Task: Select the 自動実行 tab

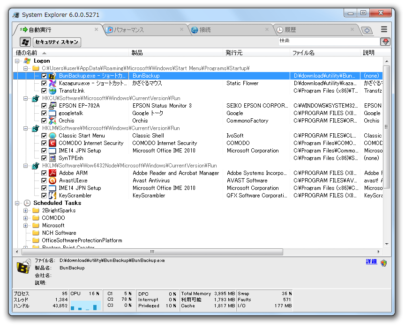Action: point(59,30)
